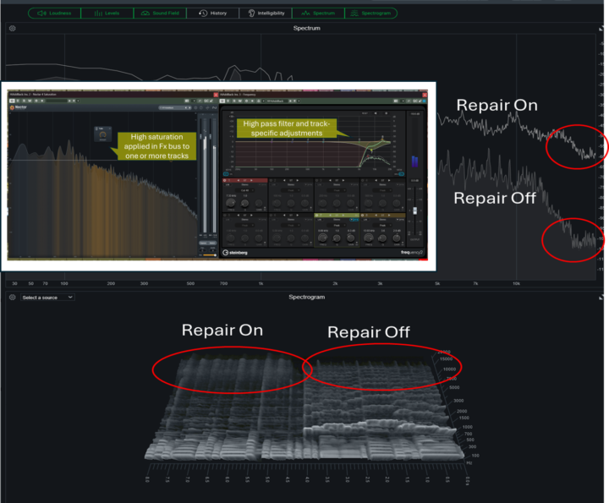Screen dimensions: 609x503
Task: Open the Nectar preset selector
Action: tap(175, 107)
